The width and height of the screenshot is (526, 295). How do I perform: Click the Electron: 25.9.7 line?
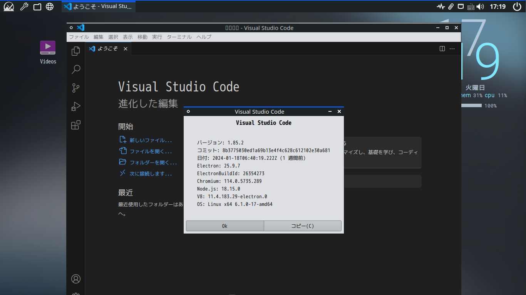click(219, 166)
